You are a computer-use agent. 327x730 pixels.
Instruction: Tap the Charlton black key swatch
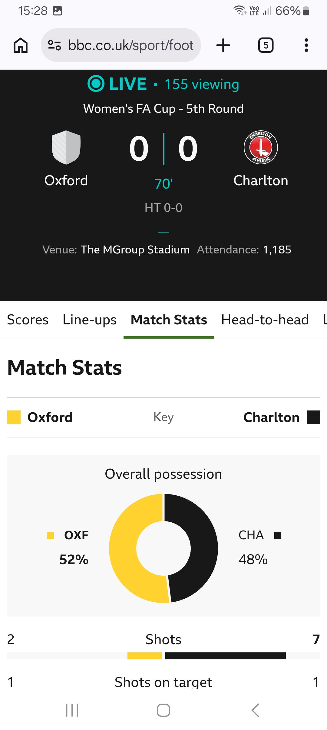(313, 417)
